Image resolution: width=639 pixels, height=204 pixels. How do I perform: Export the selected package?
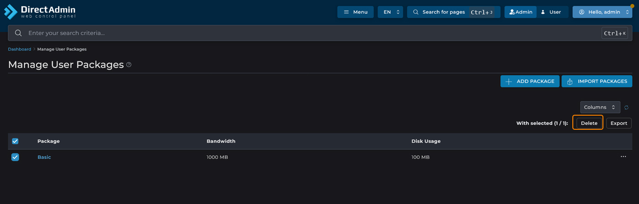click(618, 123)
